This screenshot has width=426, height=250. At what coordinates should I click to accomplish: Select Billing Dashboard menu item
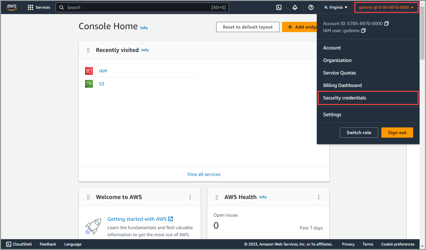342,85
